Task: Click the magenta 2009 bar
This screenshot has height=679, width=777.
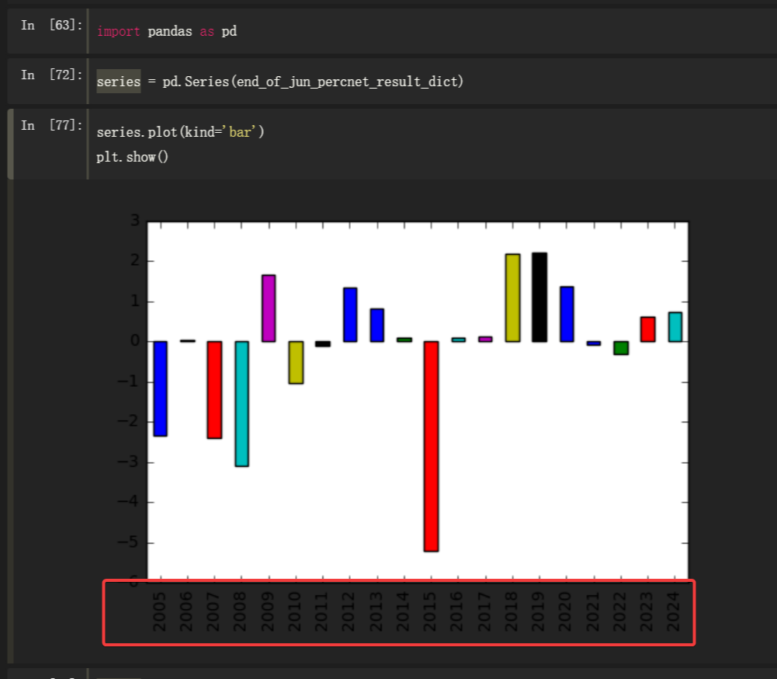Action: click(269, 308)
